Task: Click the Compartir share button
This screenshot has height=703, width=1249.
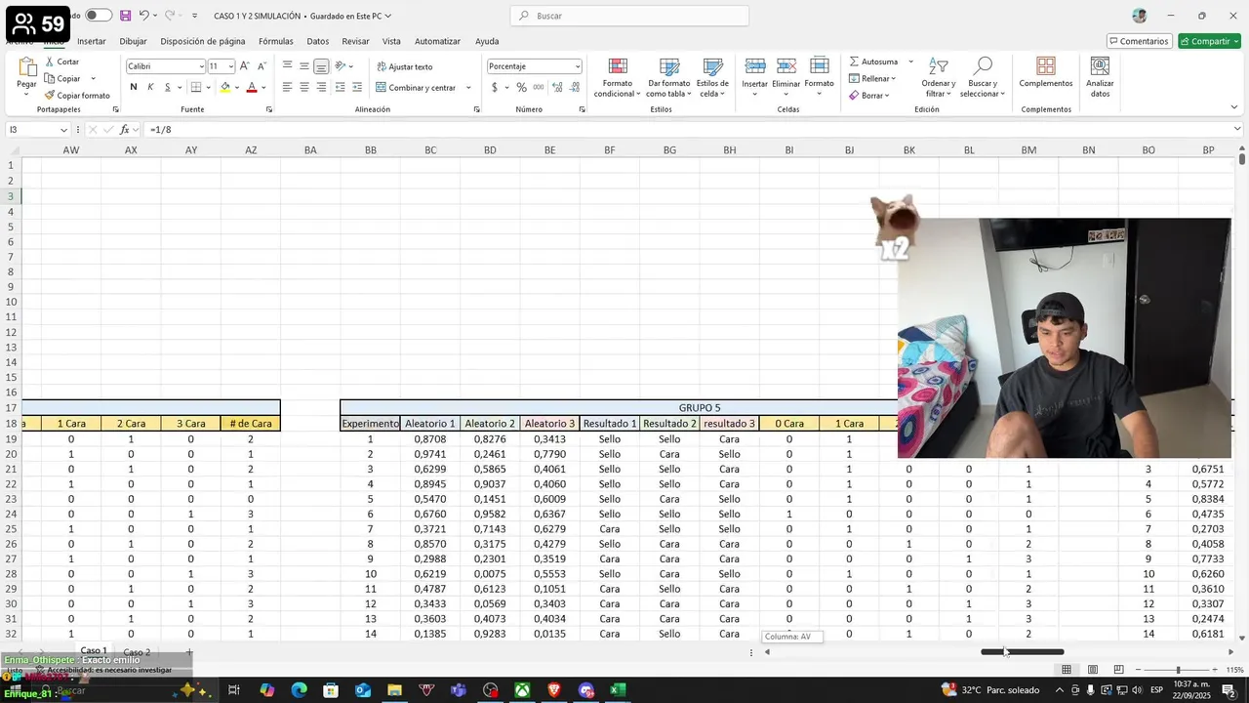Action: (1209, 41)
